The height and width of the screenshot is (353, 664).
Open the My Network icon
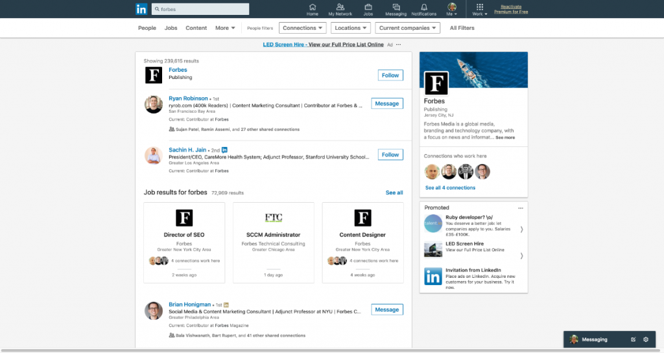[340, 6]
